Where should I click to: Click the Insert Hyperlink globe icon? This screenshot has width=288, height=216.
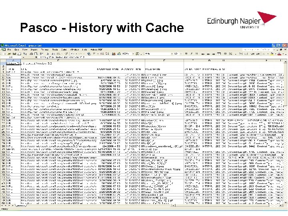click(x=89, y=54)
